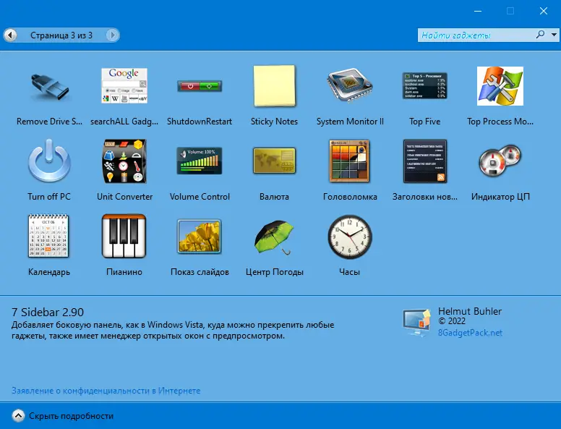The image size is (561, 429).
Task: Click the Sticky Notes label text
Action: (275, 122)
